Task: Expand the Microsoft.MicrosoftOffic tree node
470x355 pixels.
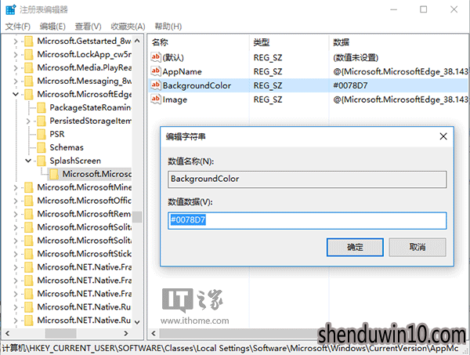Action: [x=16, y=201]
